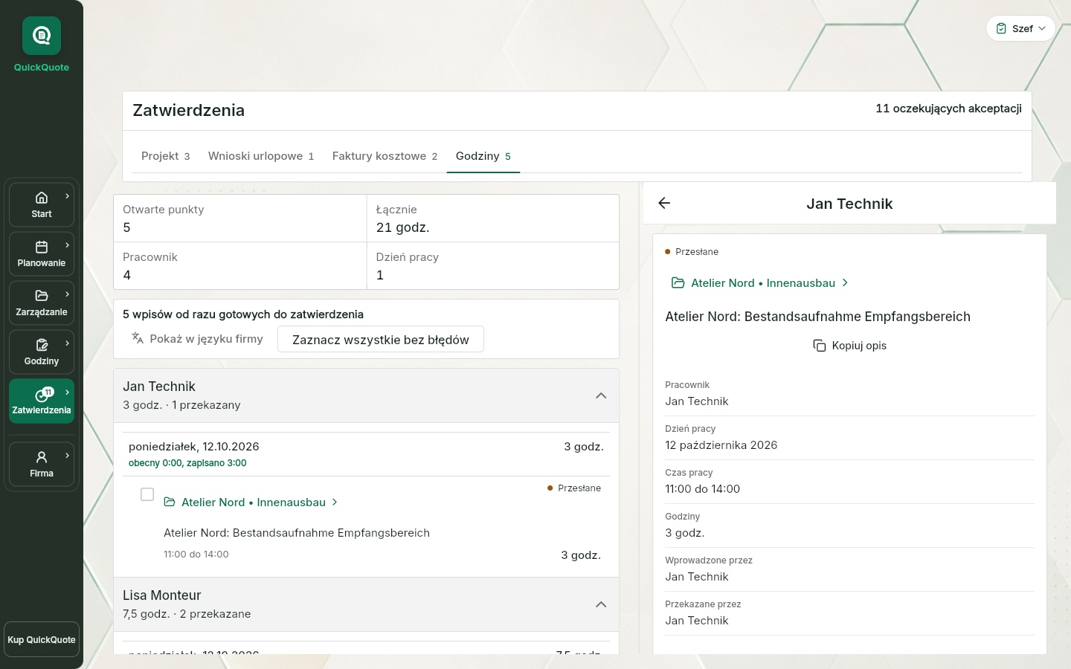Click the Pracownik 4 summary card

[x=240, y=266]
